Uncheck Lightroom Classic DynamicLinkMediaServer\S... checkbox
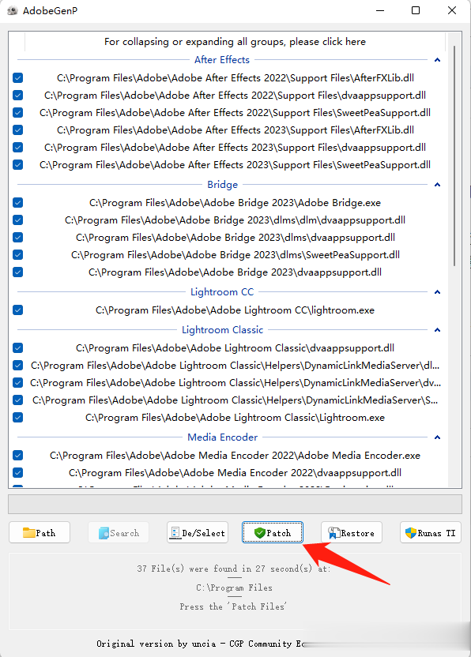Image resolution: width=471 pixels, height=657 pixels. pos(17,400)
